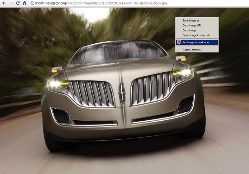Viewport: 249px width, 174px height.
Task: Click the right chrome grille of the car
Action: click(x=152, y=89)
